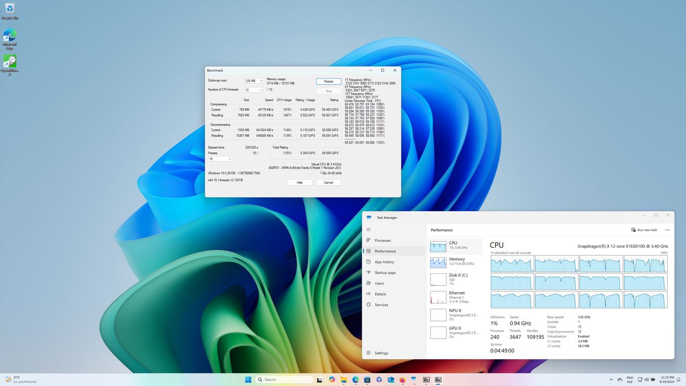Select Performance page in Task Manager
The height and width of the screenshot is (386, 686).
click(394, 251)
